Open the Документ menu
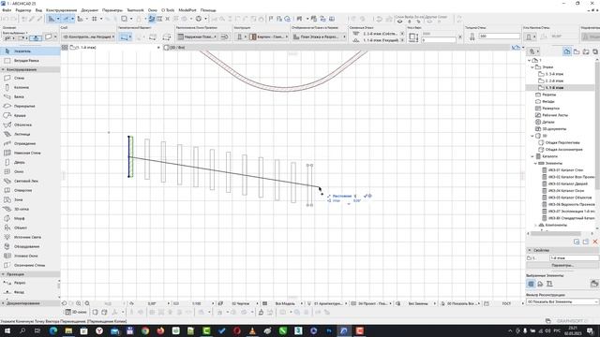This screenshot has height=337, width=600. [x=90, y=10]
